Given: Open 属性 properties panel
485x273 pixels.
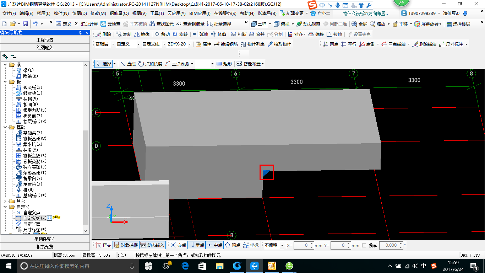Looking at the screenshot, I should [204, 44].
